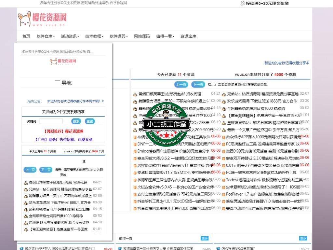Click the 樱花资源阁 fox logo in header
333x250 pixels.
coord(42,19)
